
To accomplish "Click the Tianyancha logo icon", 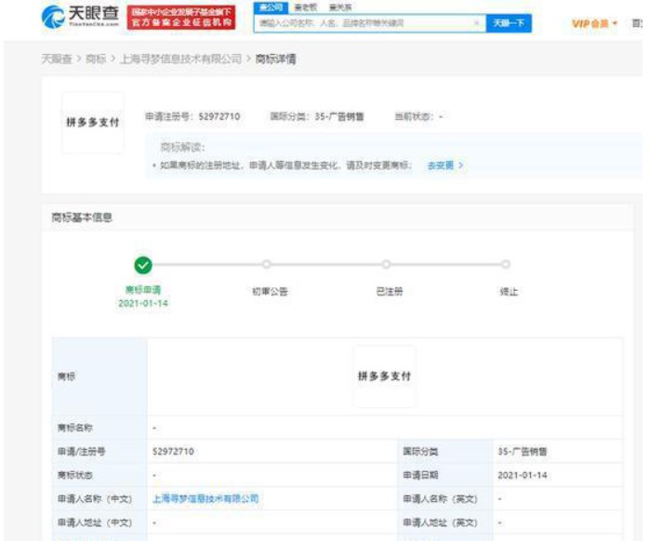I will 56,18.
